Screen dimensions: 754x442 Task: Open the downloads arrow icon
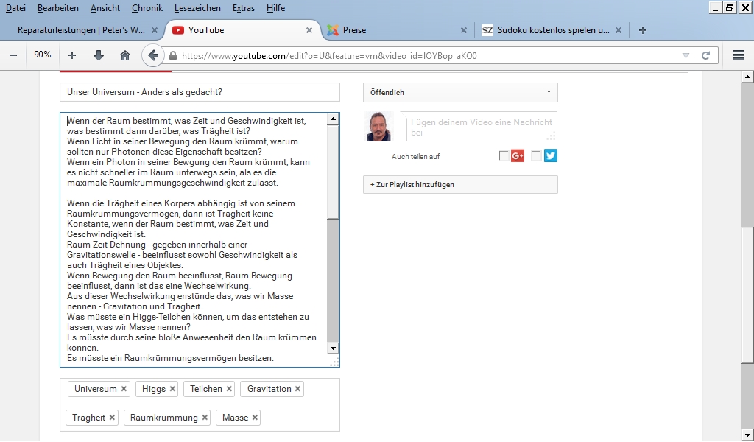99,55
